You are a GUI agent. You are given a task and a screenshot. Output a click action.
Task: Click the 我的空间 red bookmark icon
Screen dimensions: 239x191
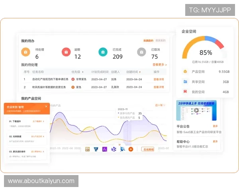(x=185, y=92)
